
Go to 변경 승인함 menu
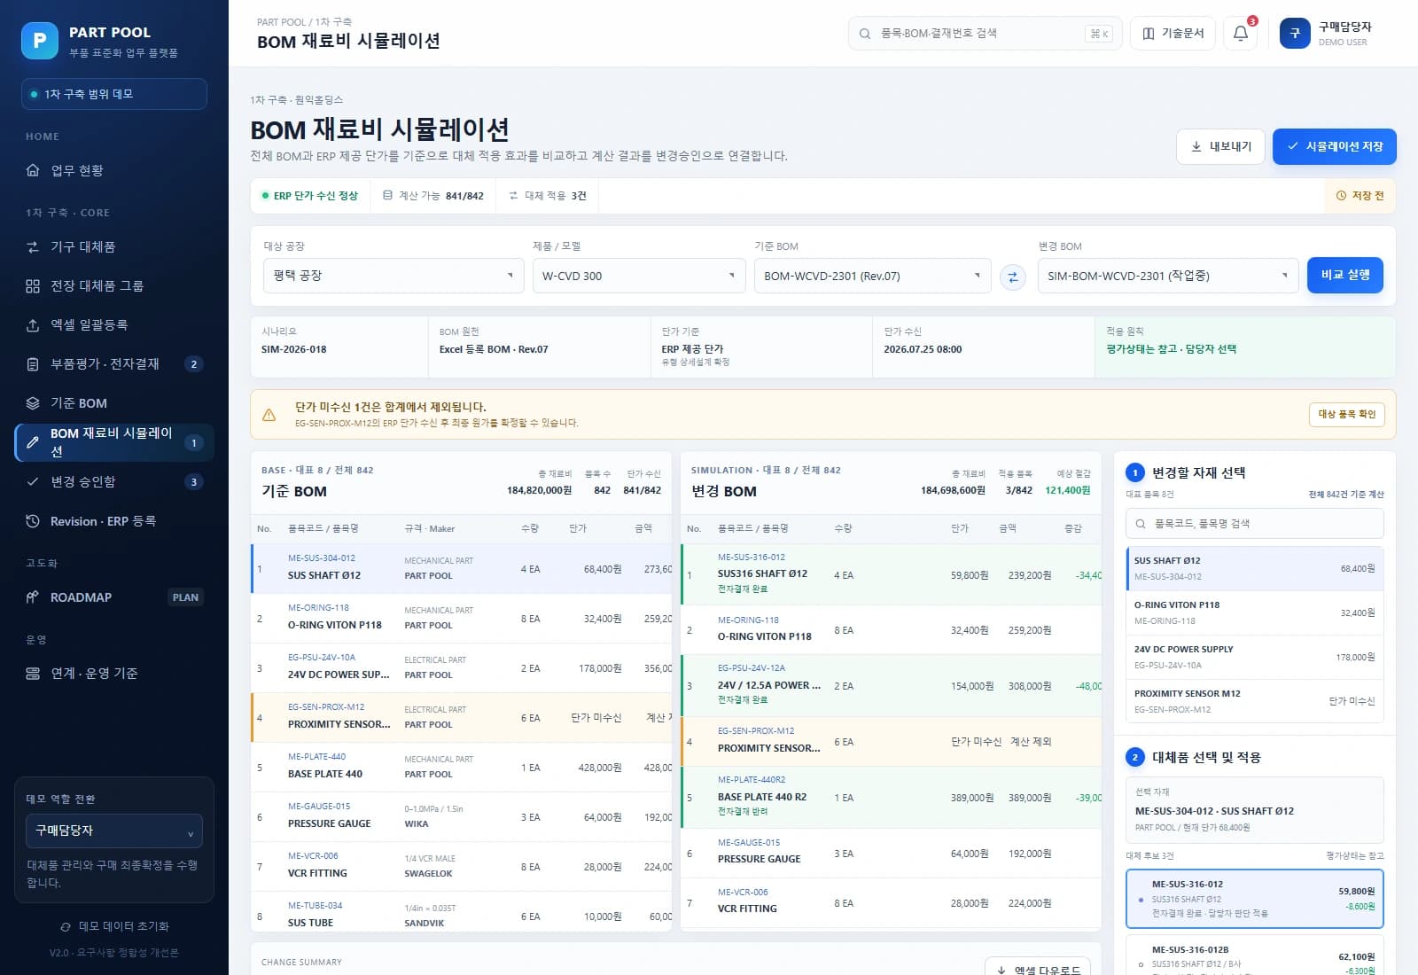click(x=114, y=481)
